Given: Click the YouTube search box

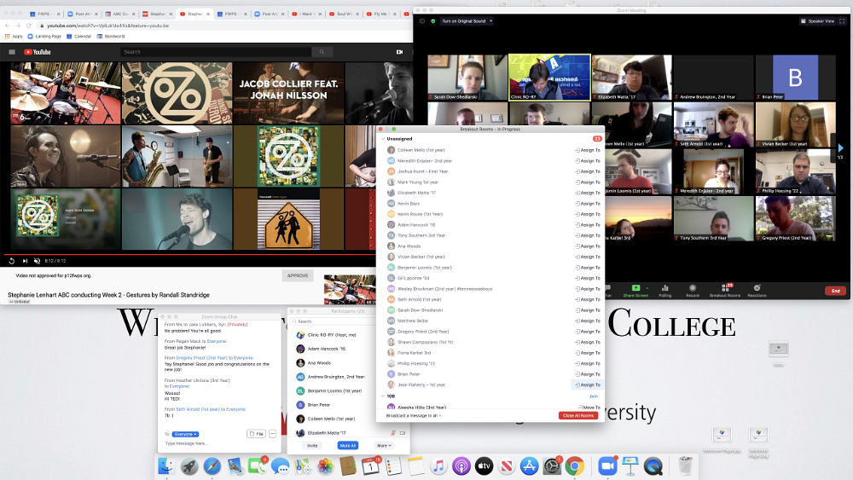Looking at the screenshot, I should 216,52.
